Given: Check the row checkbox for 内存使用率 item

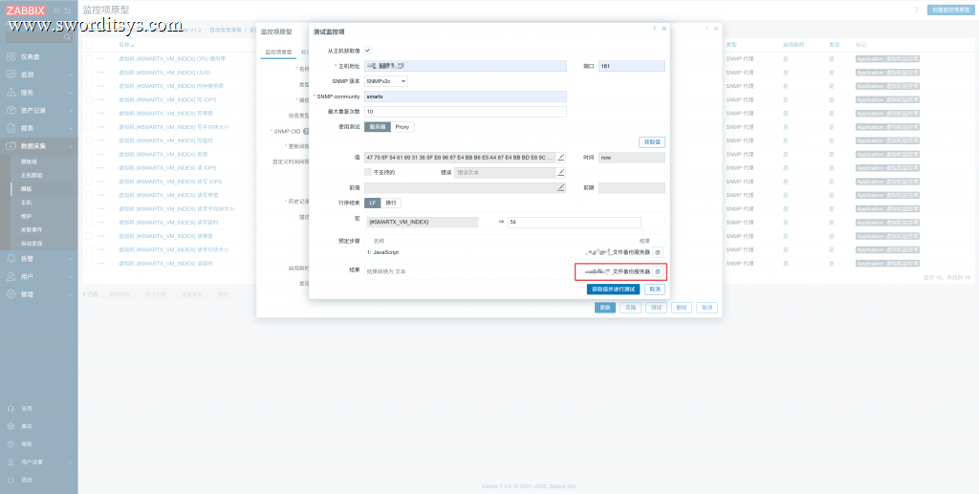Looking at the screenshot, I should click(88, 86).
